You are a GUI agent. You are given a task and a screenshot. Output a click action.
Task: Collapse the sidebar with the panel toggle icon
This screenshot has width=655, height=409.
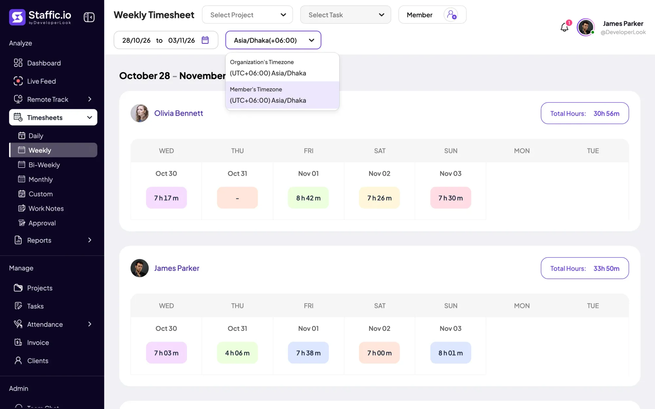click(89, 17)
